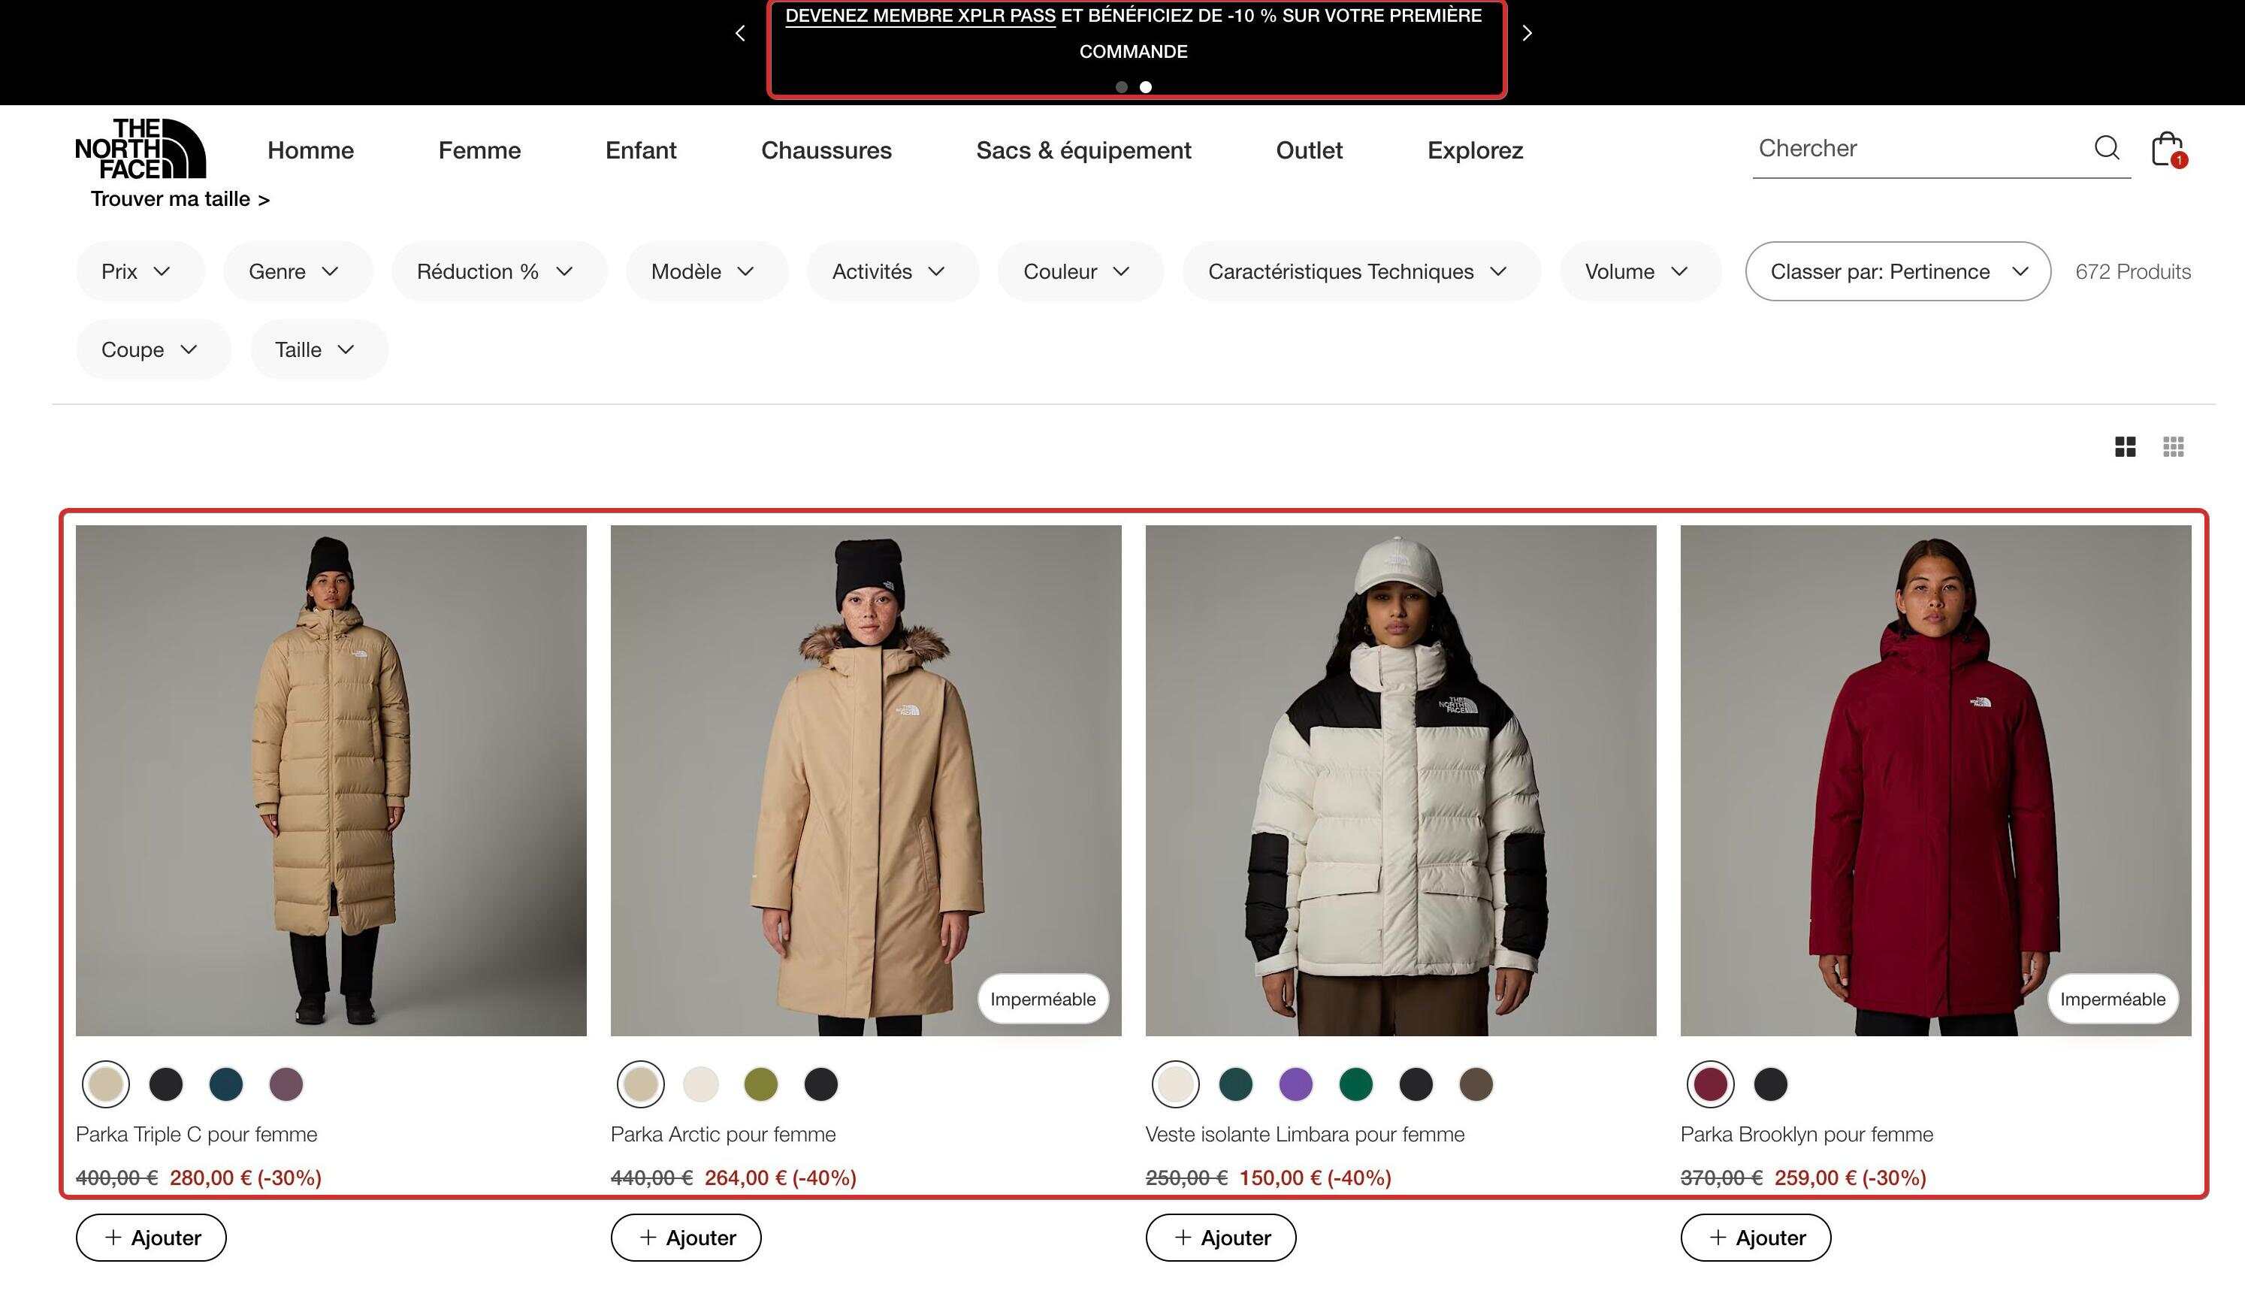Open the Homme menu
Image resolution: width=2245 pixels, height=1297 pixels.
tap(311, 150)
